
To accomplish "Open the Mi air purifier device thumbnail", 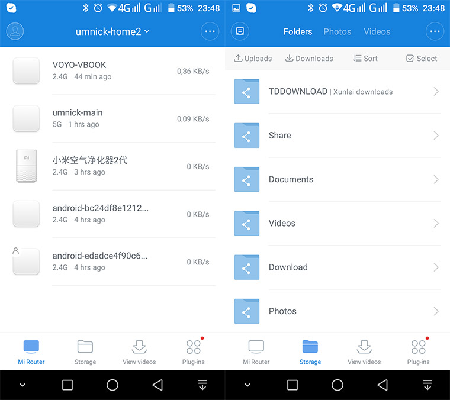I will pos(26,166).
